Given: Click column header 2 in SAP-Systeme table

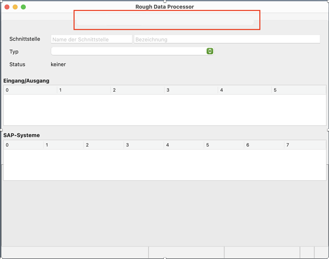Looking at the screenshot, I should point(103,145).
